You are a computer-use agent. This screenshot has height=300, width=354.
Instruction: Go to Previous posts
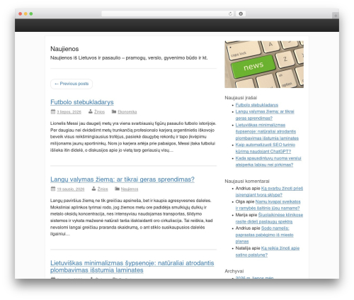pos(72,84)
